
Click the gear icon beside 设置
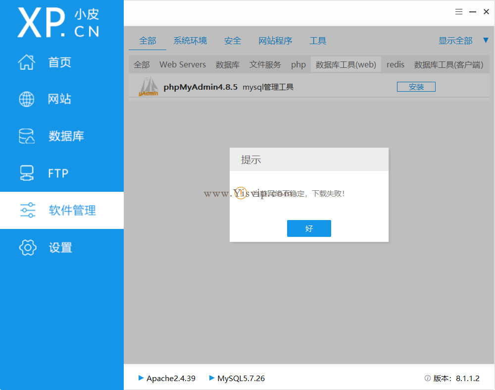[28, 247]
